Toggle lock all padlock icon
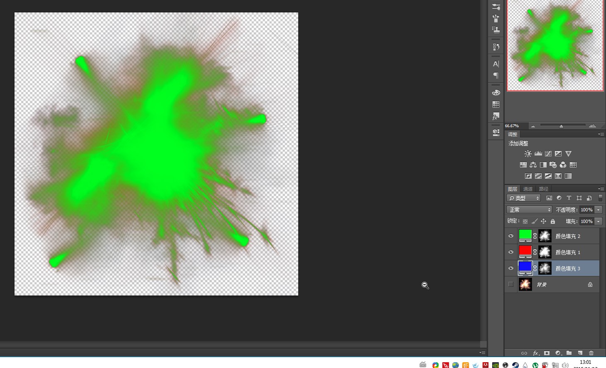Viewport: 606px width, 368px height. tap(553, 221)
